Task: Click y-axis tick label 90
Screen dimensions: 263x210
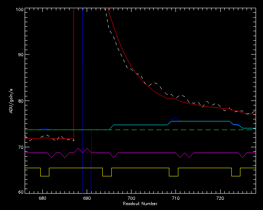Action: (21, 55)
